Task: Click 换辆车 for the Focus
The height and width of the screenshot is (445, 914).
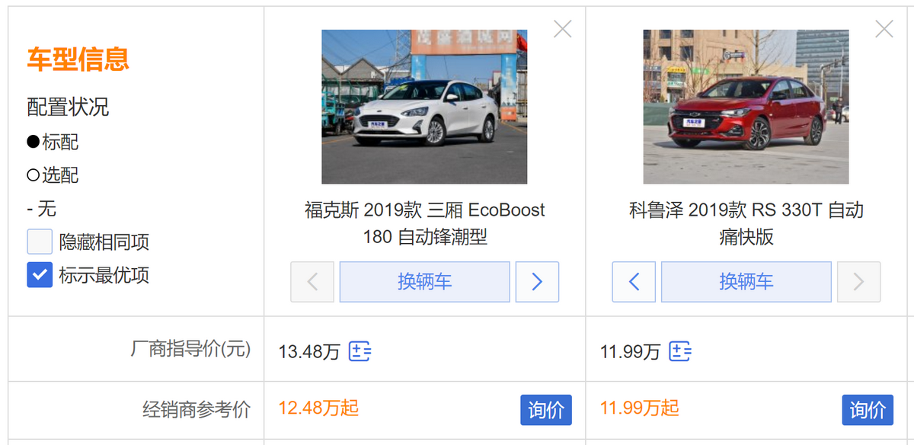Action: pyautogui.click(x=424, y=282)
